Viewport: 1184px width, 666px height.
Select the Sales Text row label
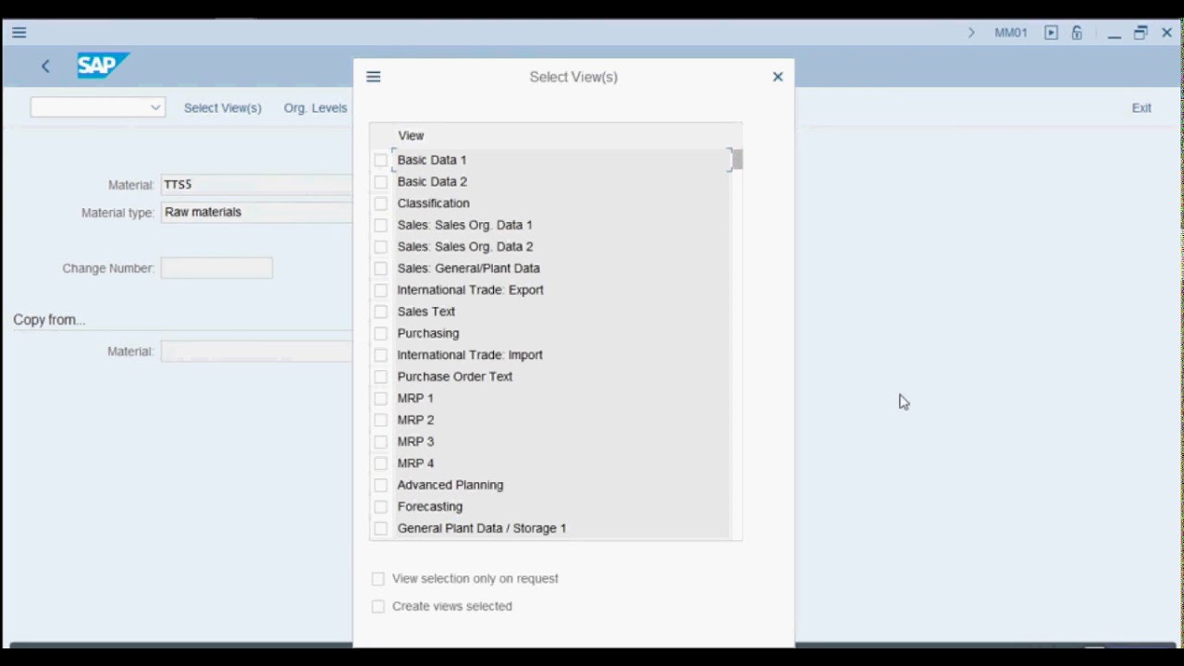[426, 312]
